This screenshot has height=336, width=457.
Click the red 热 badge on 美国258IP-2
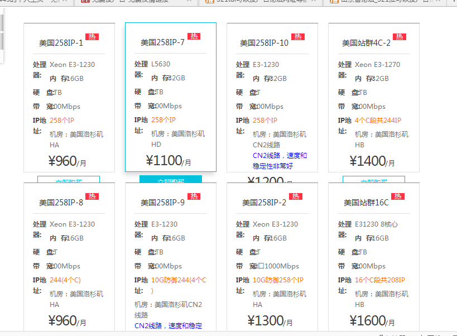pyautogui.click(x=296, y=196)
